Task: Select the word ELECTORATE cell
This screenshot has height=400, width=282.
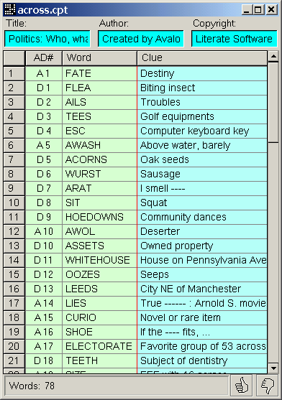Action: pos(99,346)
